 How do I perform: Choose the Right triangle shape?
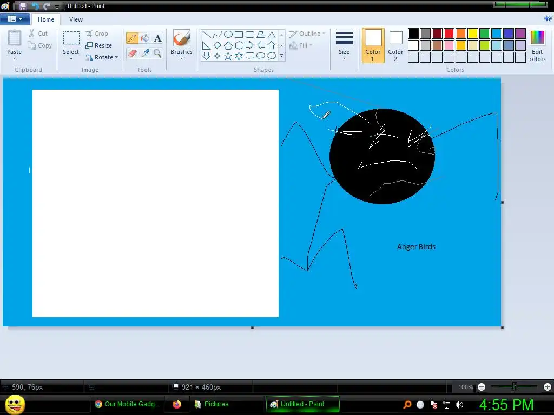207,45
